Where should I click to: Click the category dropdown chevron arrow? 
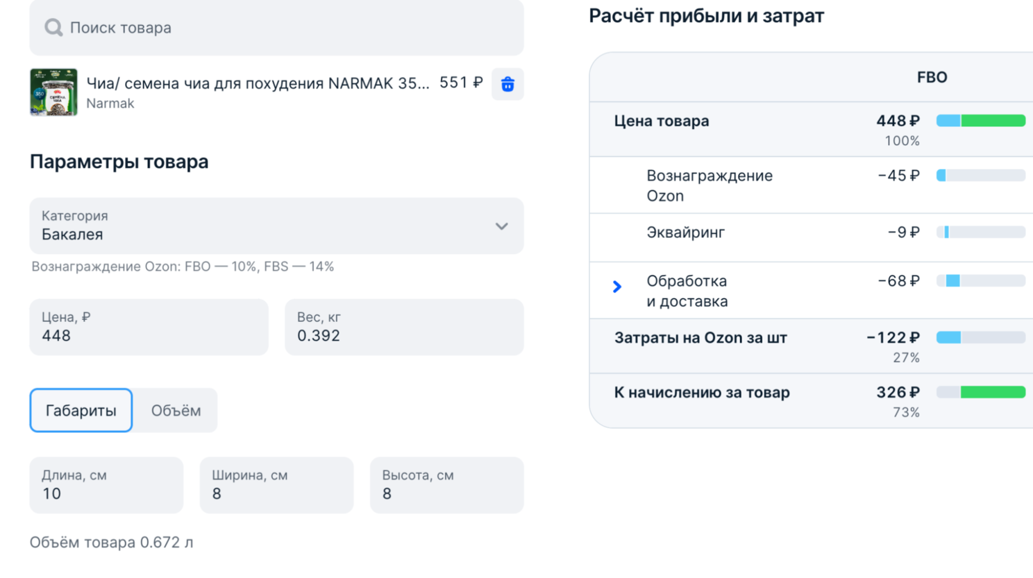click(x=501, y=227)
